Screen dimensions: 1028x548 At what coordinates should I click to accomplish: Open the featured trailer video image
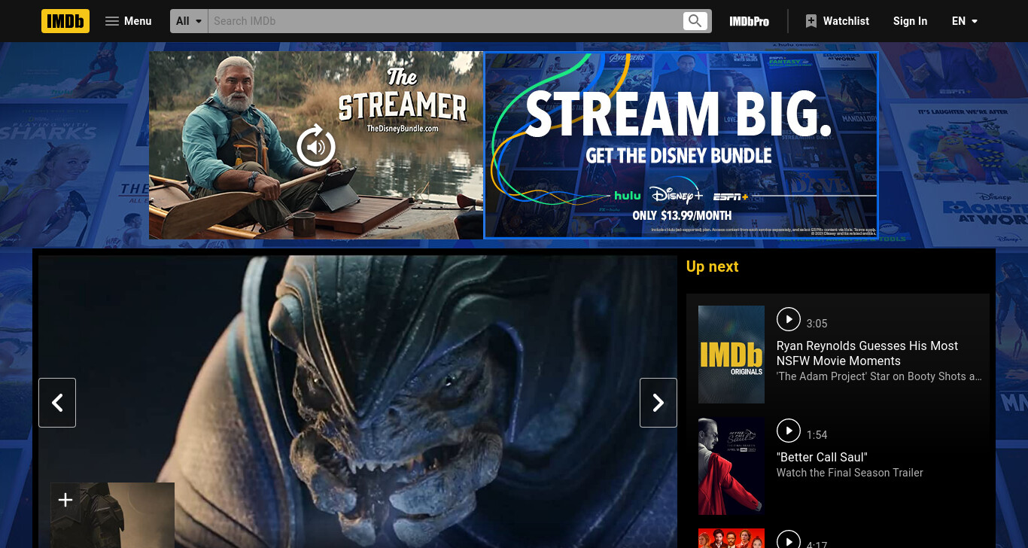pos(357,402)
